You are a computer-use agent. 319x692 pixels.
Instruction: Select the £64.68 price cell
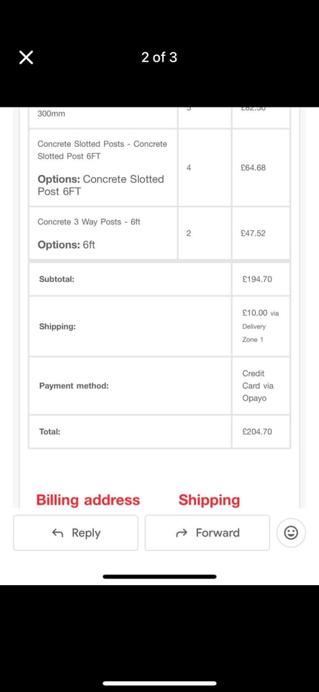261,168
